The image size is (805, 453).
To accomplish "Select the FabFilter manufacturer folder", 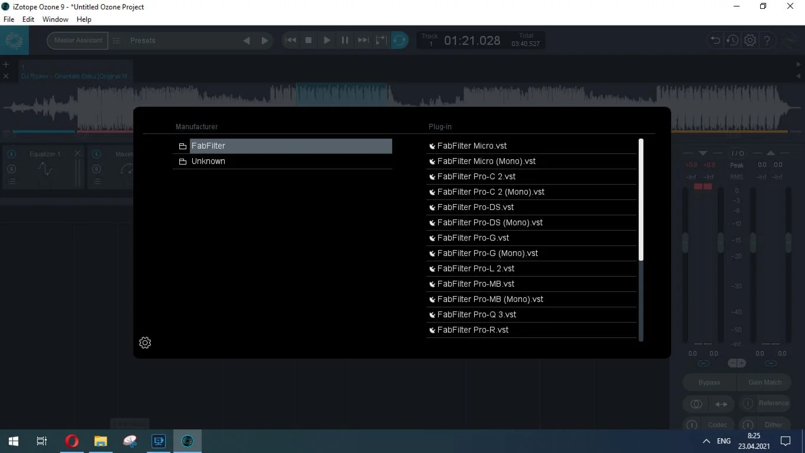I will pyautogui.click(x=282, y=146).
